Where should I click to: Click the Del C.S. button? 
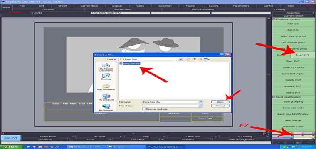click(x=293, y=30)
